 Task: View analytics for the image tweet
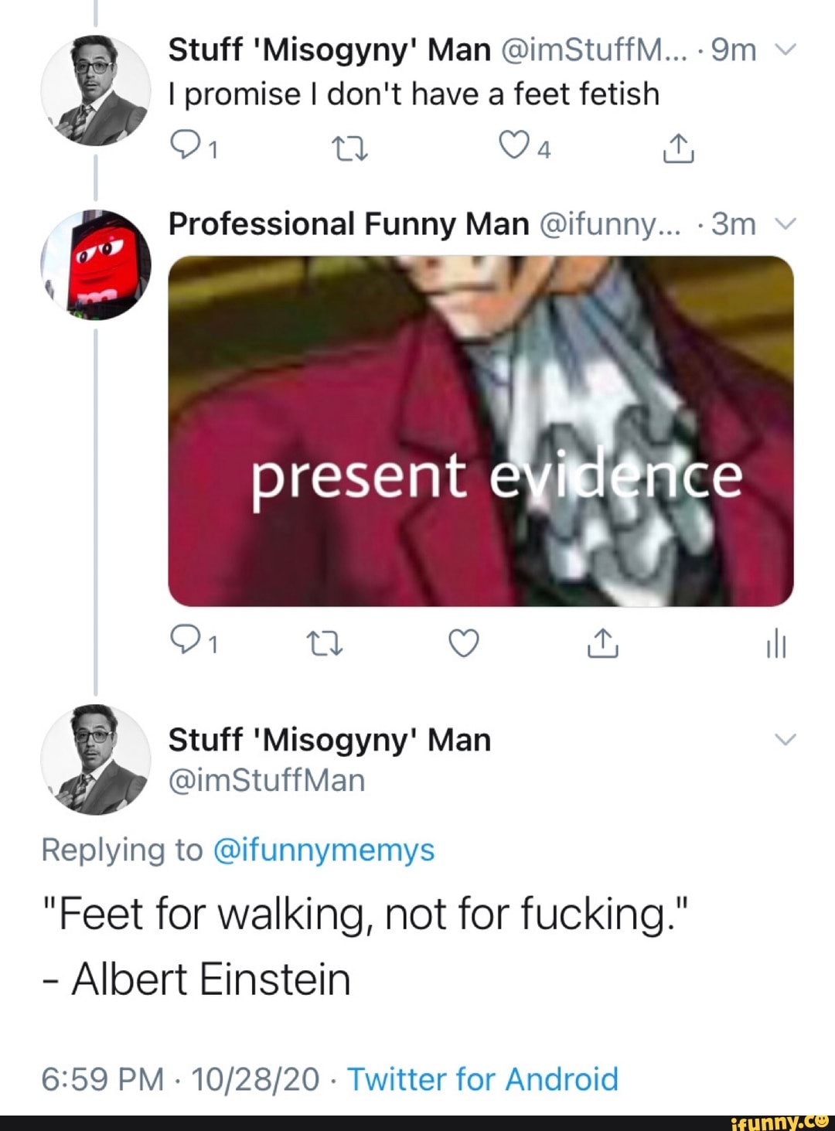[x=775, y=642]
